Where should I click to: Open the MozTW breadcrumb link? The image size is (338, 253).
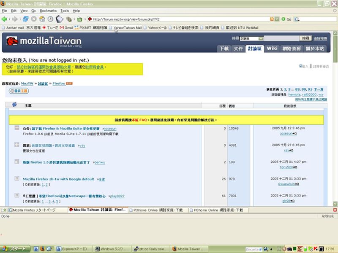coord(27,83)
